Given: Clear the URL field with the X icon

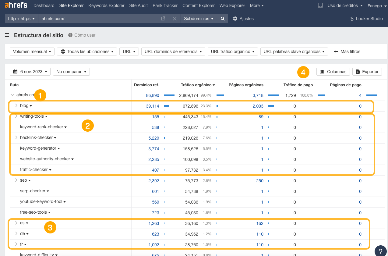Looking at the screenshot, I should point(175,19).
